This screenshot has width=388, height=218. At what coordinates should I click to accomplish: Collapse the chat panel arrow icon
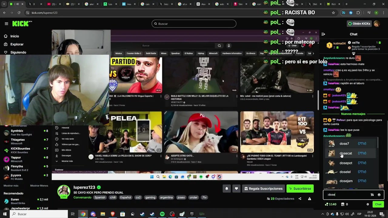(323, 34)
